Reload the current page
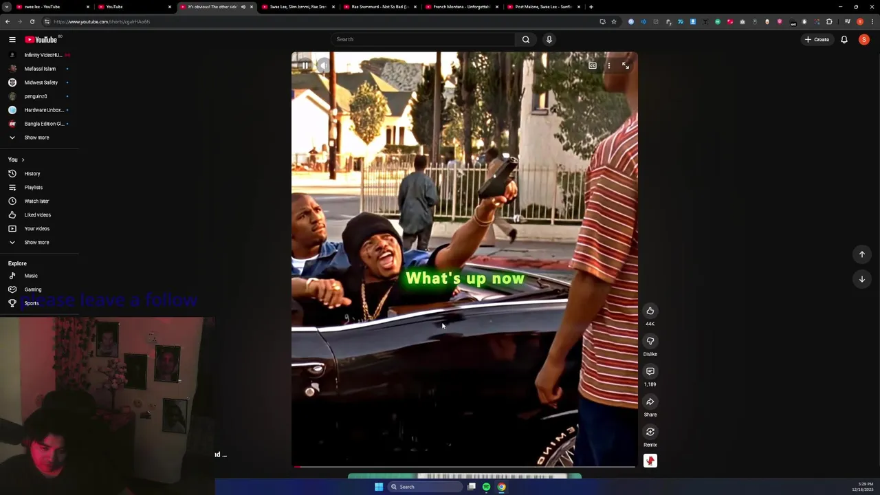Screen dimensions: 880x495 [x=32, y=21]
